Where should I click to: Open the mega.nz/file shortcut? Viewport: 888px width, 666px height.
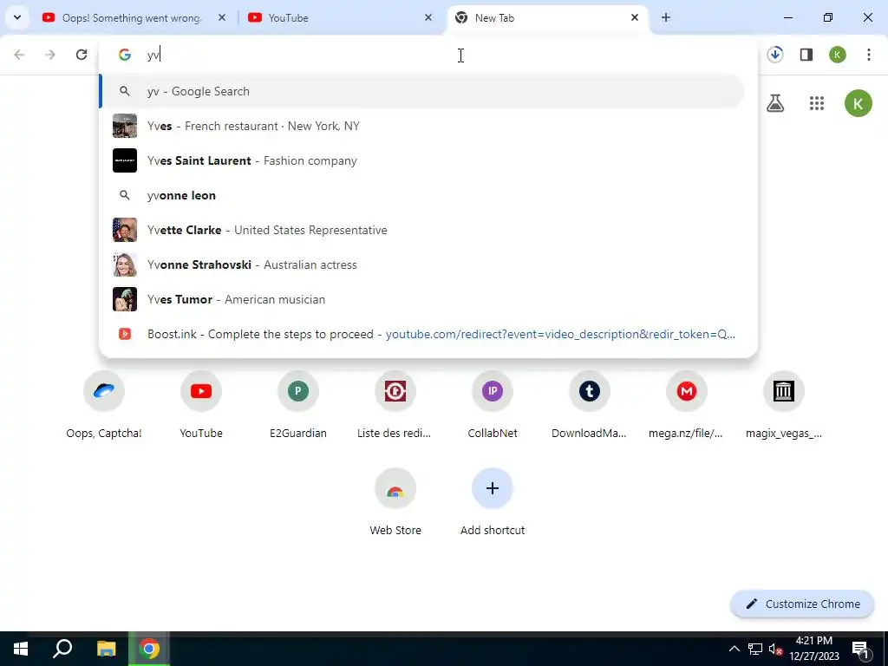[687, 406]
